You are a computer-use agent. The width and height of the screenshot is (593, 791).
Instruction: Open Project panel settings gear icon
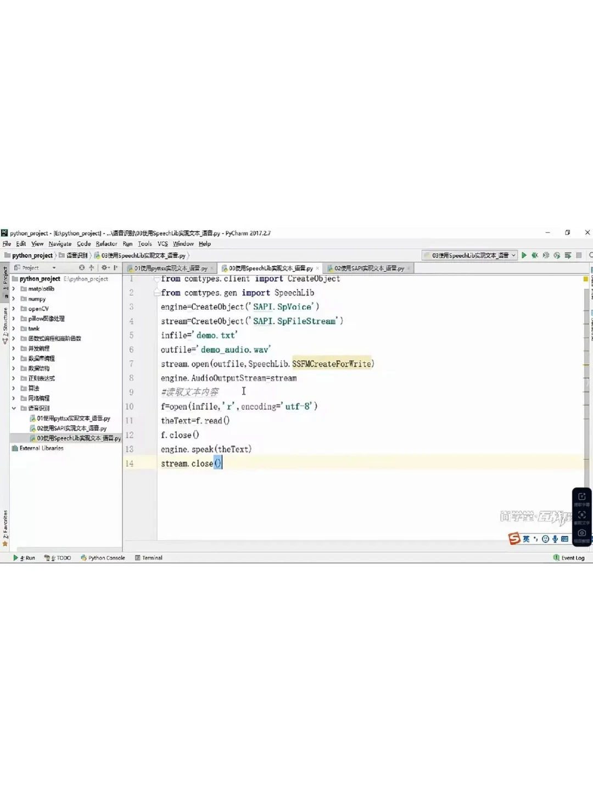coord(104,268)
